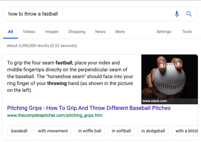Select the "with movement" suggestion chip

[x=53, y=131]
